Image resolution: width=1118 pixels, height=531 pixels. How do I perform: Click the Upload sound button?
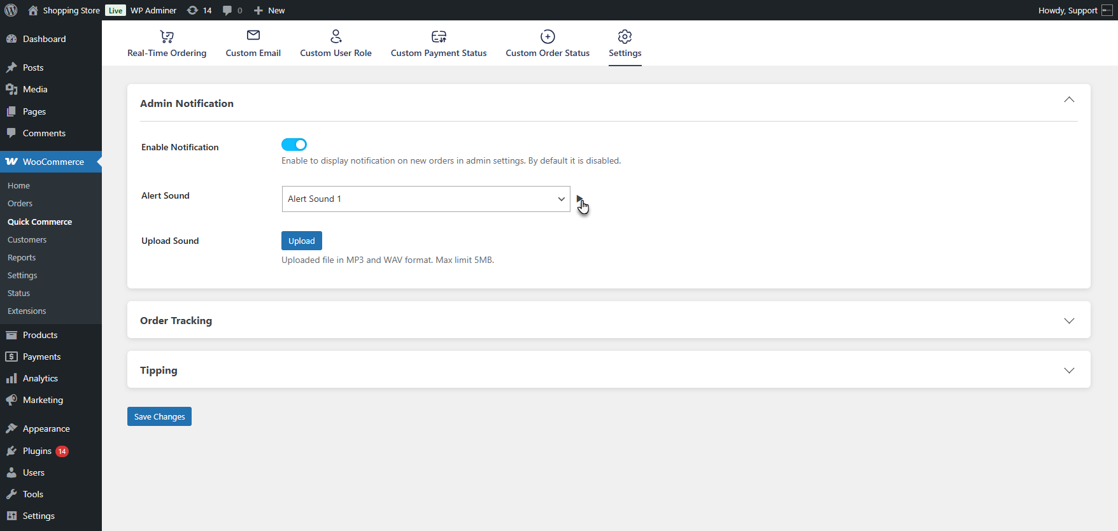coord(301,241)
